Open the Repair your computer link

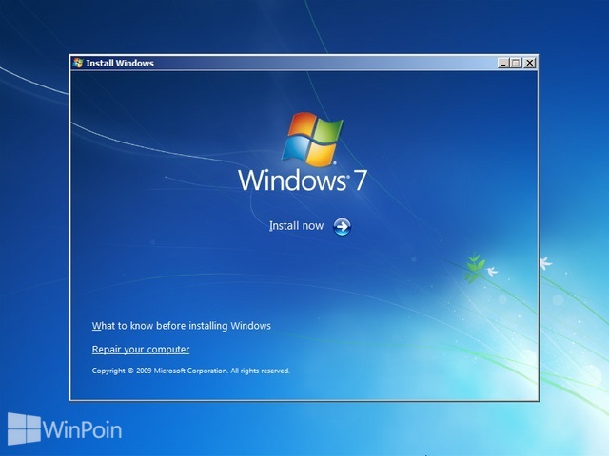pyautogui.click(x=141, y=350)
